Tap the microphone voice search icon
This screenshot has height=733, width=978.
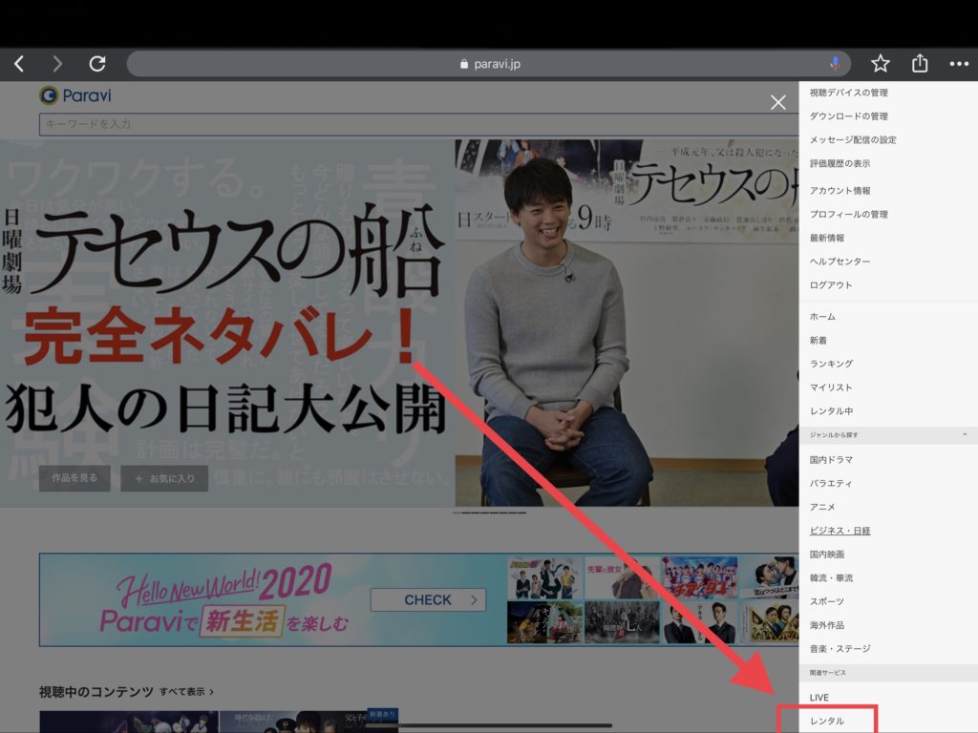835,64
